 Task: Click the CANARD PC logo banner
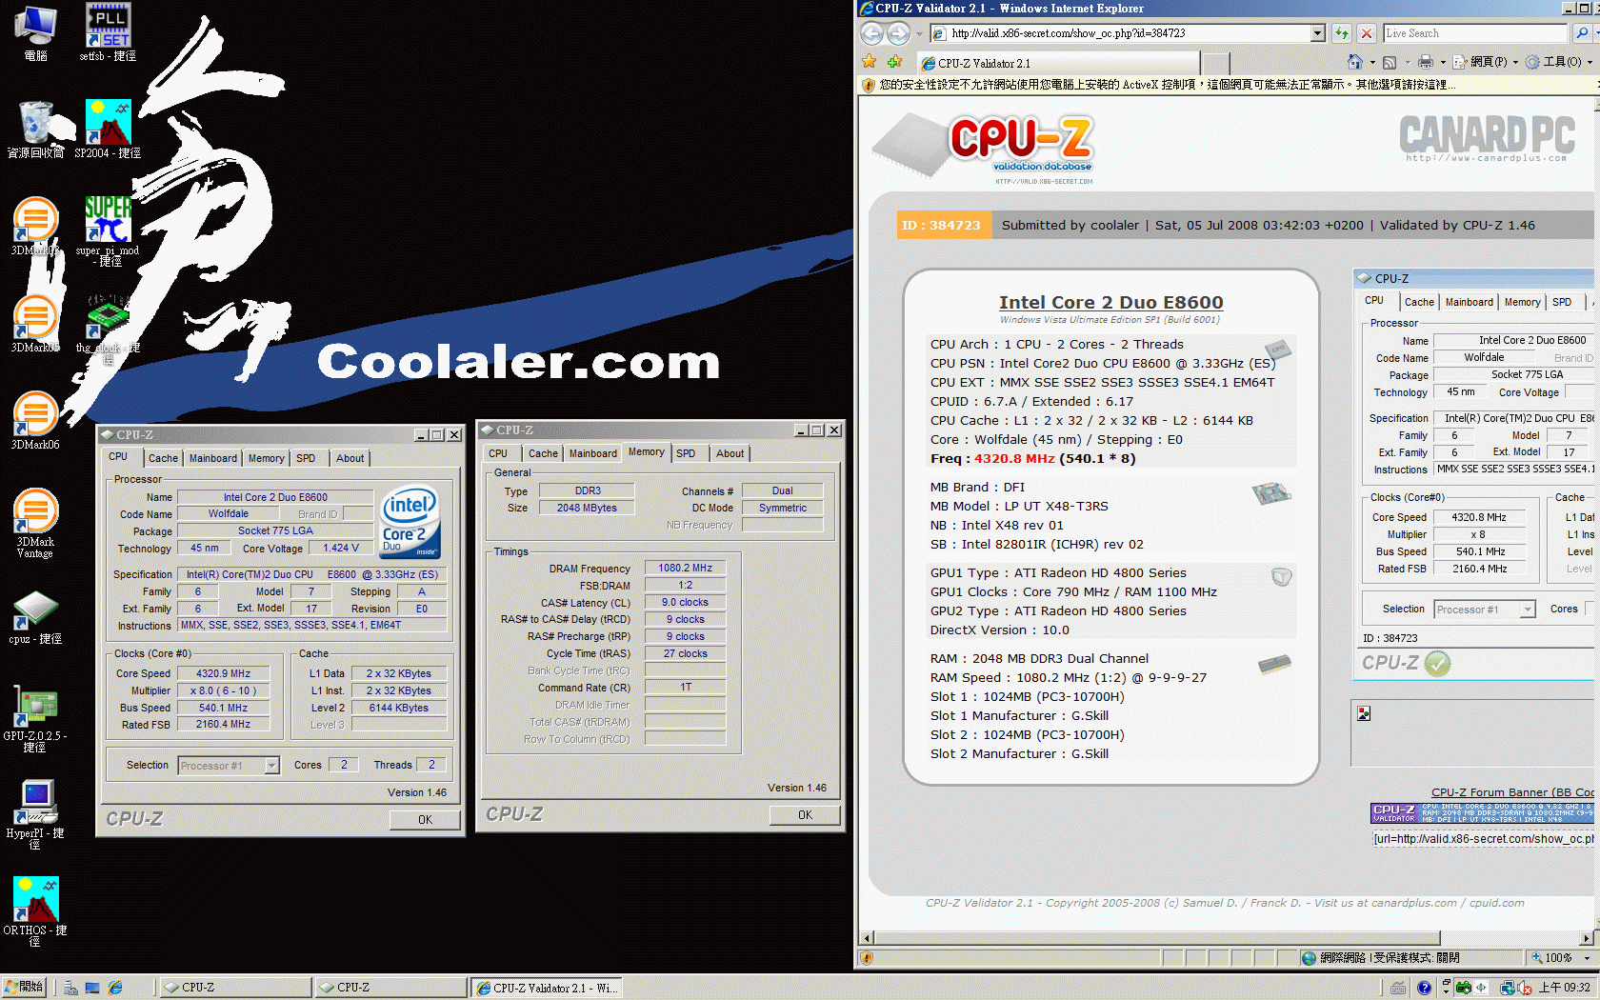click(x=1487, y=139)
